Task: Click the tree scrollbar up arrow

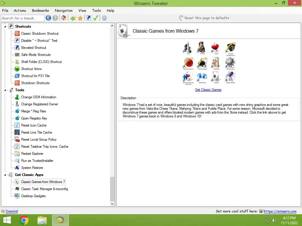Action: 112,26
